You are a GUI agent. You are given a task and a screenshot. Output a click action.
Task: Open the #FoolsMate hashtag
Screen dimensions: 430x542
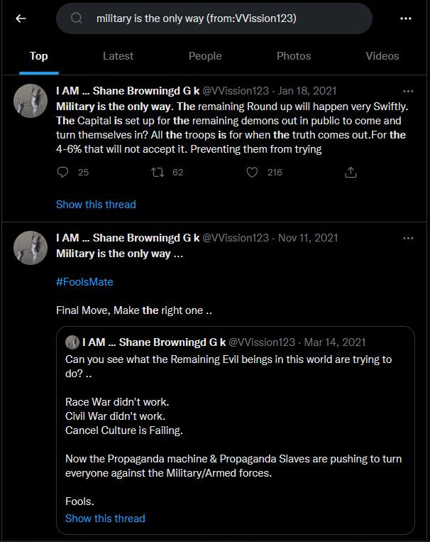(84, 282)
